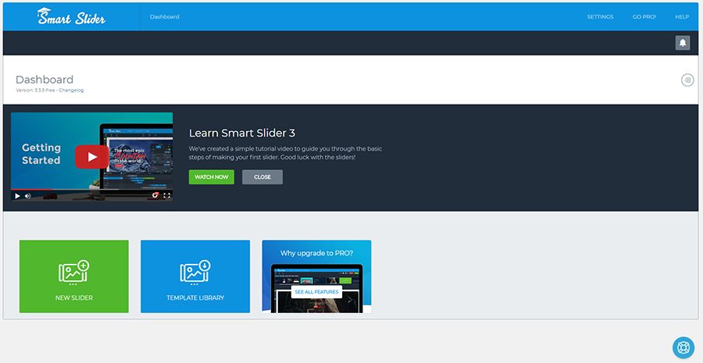Click the Learn Smart Slider 3 heading
The height and width of the screenshot is (363, 703).
coord(242,133)
